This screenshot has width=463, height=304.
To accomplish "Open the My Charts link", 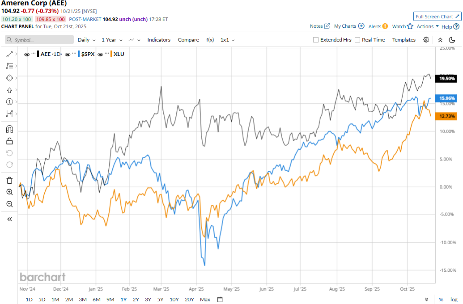I will coord(345,26).
